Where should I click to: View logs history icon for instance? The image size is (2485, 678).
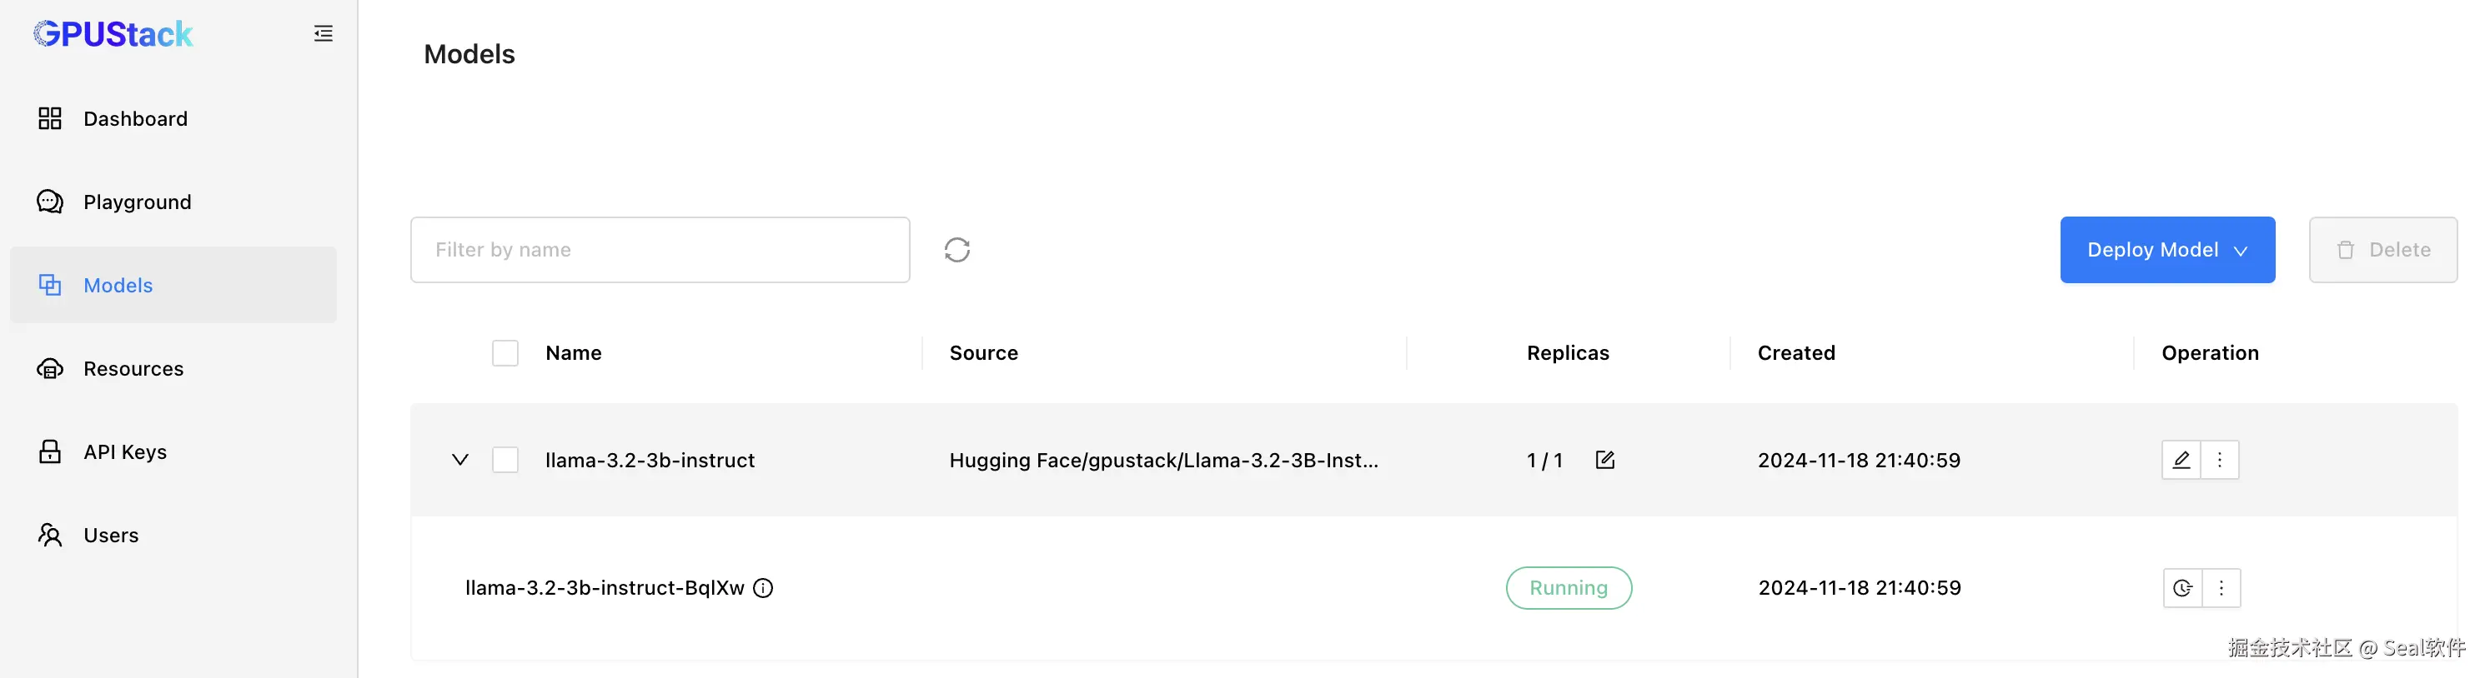2182,587
